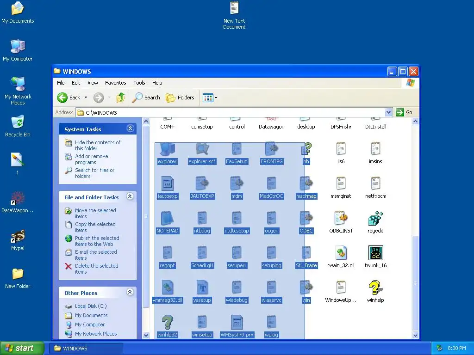Open the Favorites menu
The height and width of the screenshot is (355, 474).
coord(115,83)
